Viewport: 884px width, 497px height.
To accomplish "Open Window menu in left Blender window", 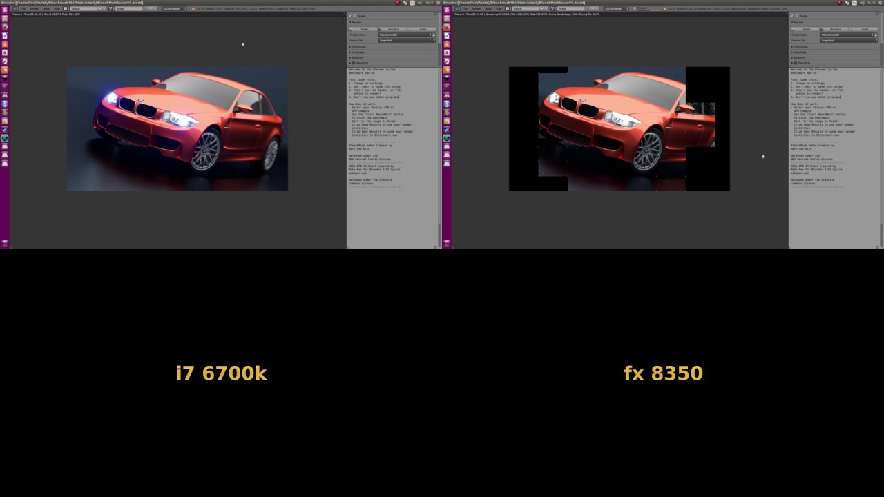I will coord(46,8).
